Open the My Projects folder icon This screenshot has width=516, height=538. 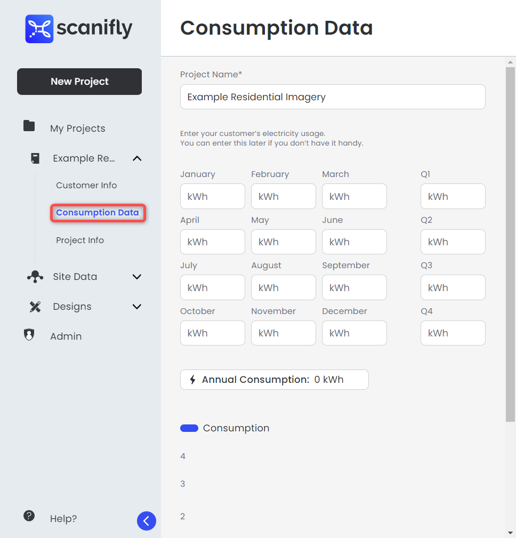click(x=29, y=126)
